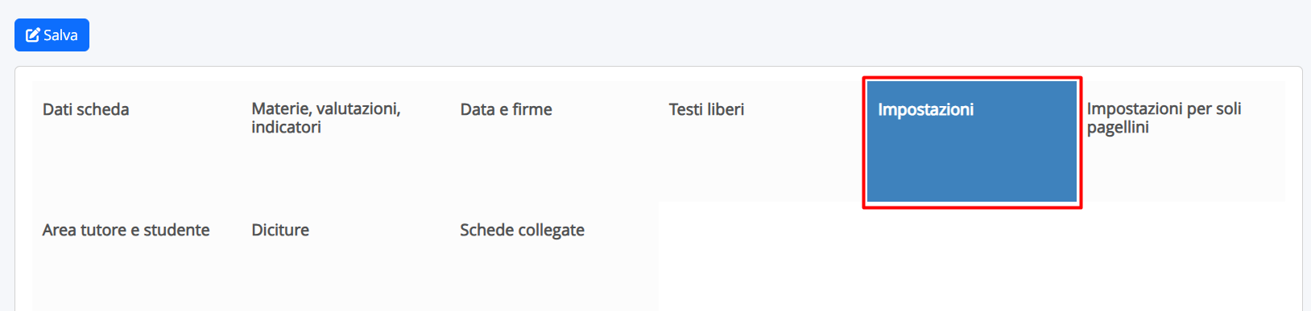
Task: Open date and signatures section
Action: [x=554, y=141]
